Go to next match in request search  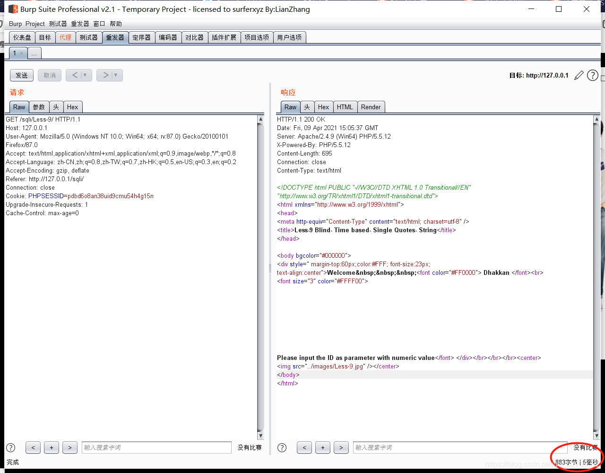(70, 447)
